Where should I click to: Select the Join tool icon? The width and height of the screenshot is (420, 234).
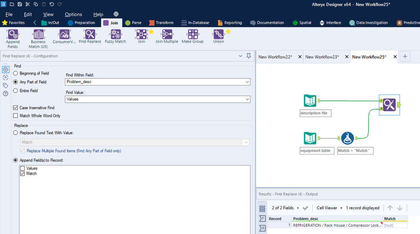141,34
